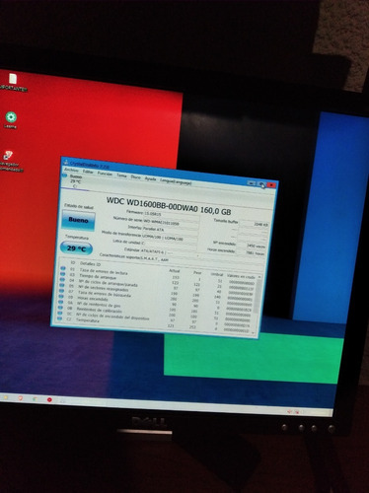Screen dimensions: 369x493
Task: Click the SMART list scrollbar up arrow
Action: [x=259, y=277]
